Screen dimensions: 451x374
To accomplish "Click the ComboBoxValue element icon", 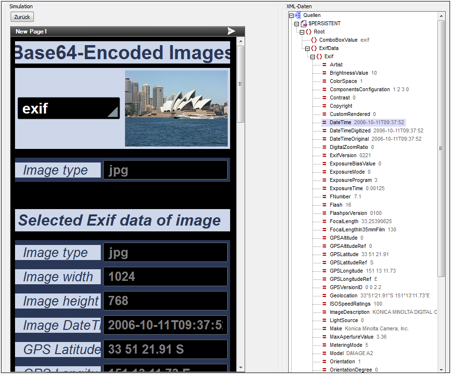I will pyautogui.click(x=314, y=40).
